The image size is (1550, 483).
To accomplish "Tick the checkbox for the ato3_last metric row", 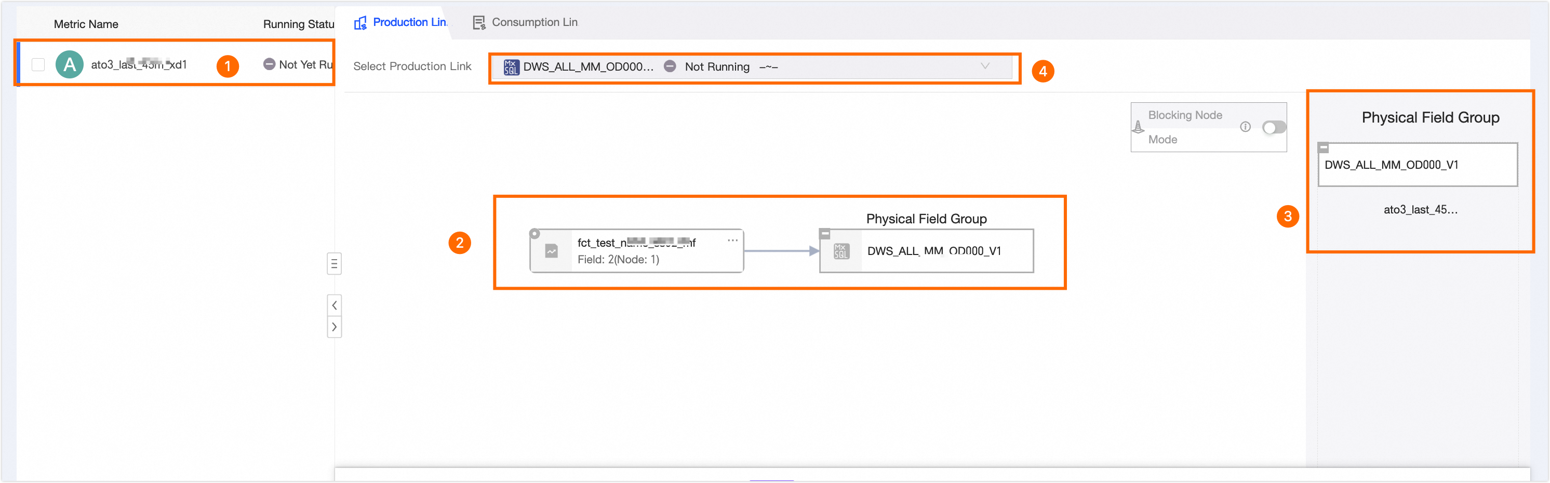I will click(38, 64).
